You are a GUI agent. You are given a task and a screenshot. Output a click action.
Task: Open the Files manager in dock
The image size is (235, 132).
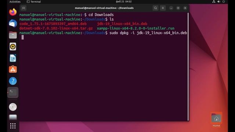pyautogui.click(x=13, y=35)
